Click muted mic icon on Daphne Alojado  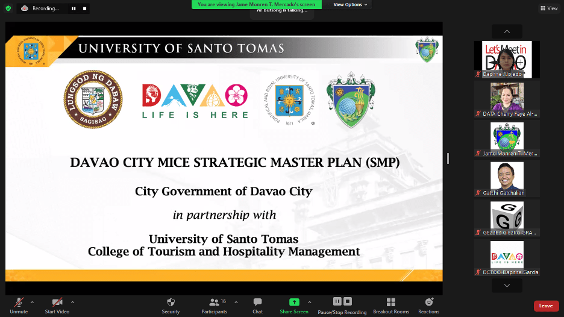coord(478,74)
